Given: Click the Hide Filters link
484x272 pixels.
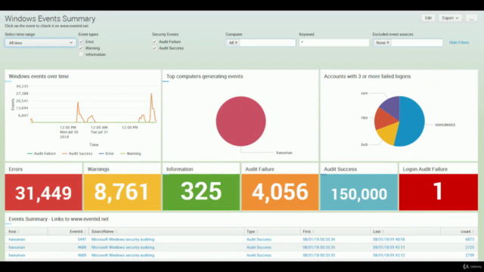Looking at the screenshot, I should (x=459, y=42).
